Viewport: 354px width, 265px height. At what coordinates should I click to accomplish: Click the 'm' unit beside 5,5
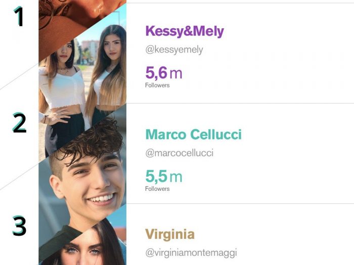[x=176, y=177]
